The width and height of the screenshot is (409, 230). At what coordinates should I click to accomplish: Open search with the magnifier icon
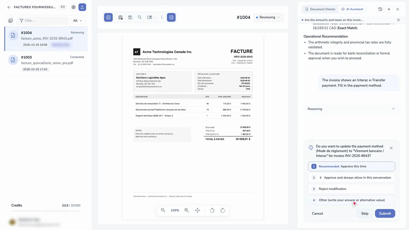pos(140,17)
